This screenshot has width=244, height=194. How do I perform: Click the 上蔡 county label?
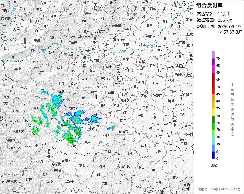140,116
